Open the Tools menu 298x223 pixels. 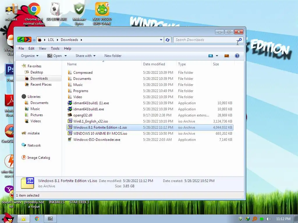[55, 48]
